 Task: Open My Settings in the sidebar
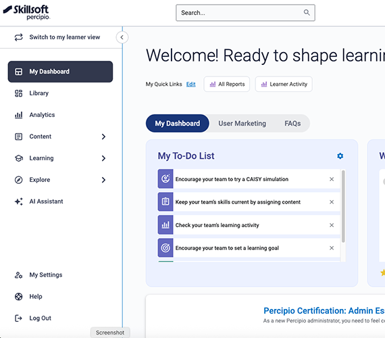(46, 275)
